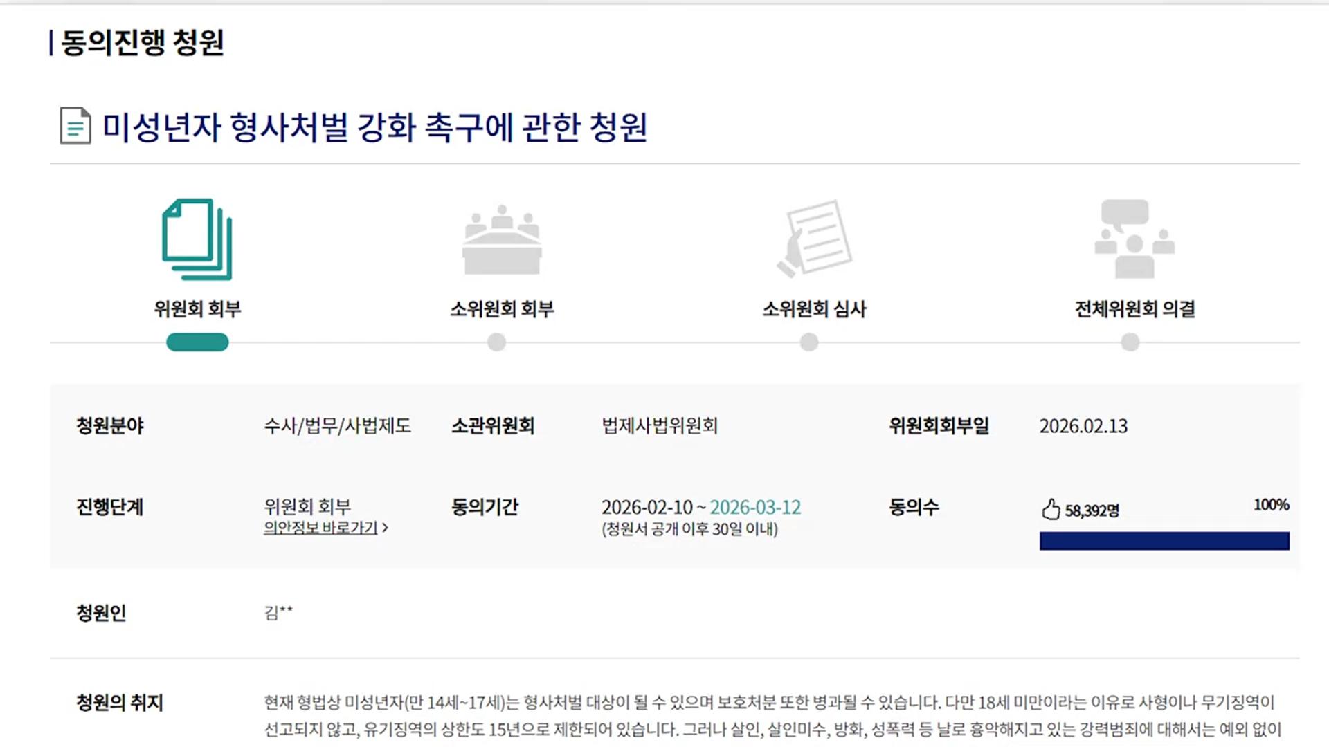
Task: Click the gray 전체위원회 의결 step dot
Action: pyautogui.click(x=1130, y=342)
